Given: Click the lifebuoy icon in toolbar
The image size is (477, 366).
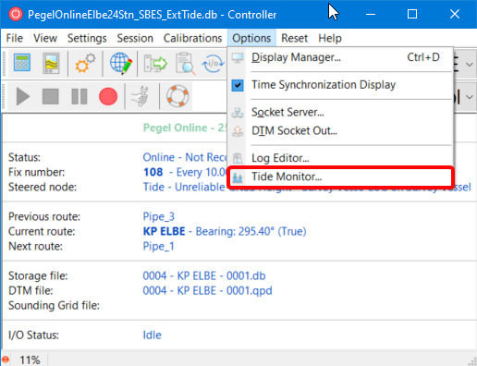Looking at the screenshot, I should click(177, 96).
